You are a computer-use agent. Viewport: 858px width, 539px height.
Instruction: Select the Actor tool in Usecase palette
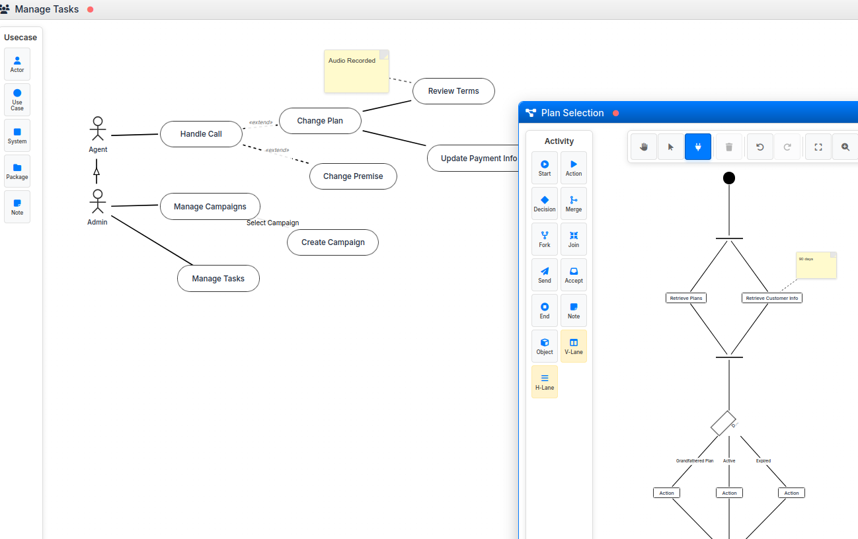tap(17, 64)
